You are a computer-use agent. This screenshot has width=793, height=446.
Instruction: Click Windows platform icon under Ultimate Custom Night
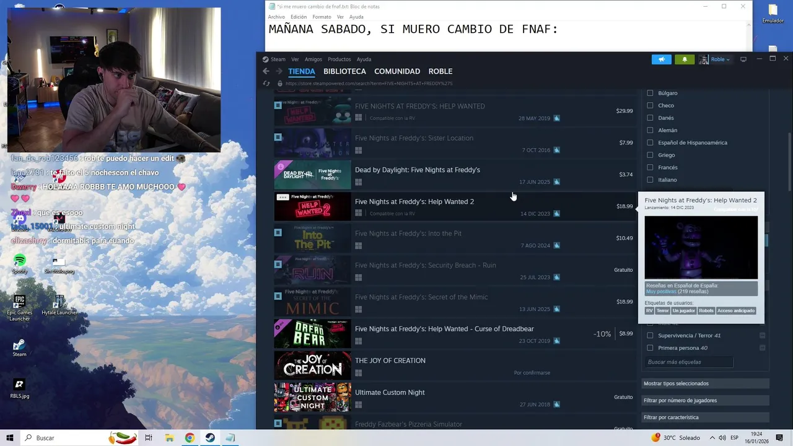(x=358, y=404)
